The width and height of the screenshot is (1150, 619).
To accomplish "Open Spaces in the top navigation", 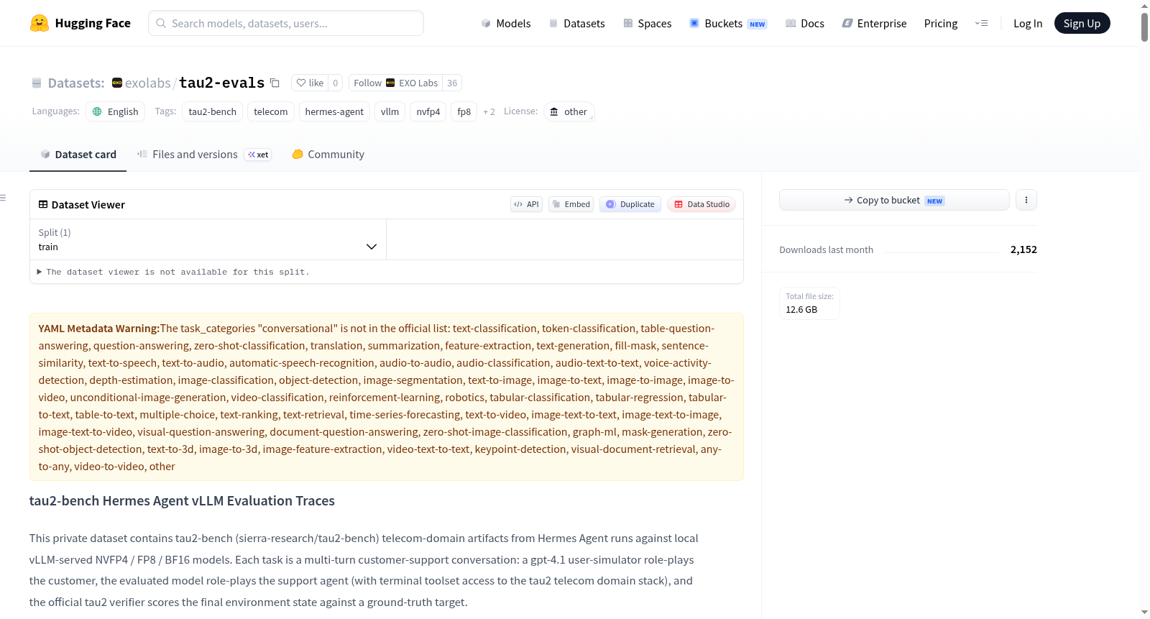I will [648, 23].
